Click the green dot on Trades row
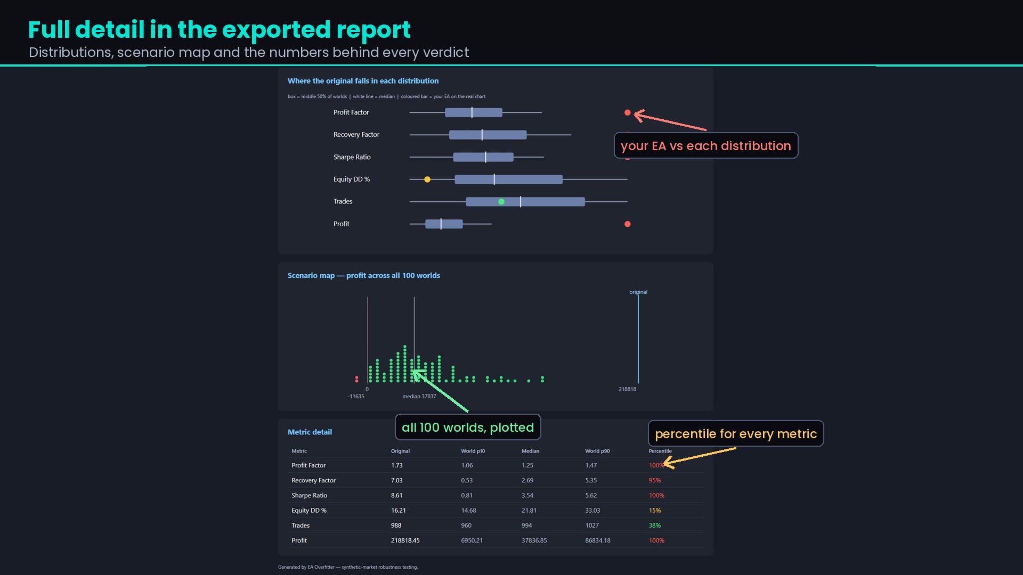 pos(501,202)
